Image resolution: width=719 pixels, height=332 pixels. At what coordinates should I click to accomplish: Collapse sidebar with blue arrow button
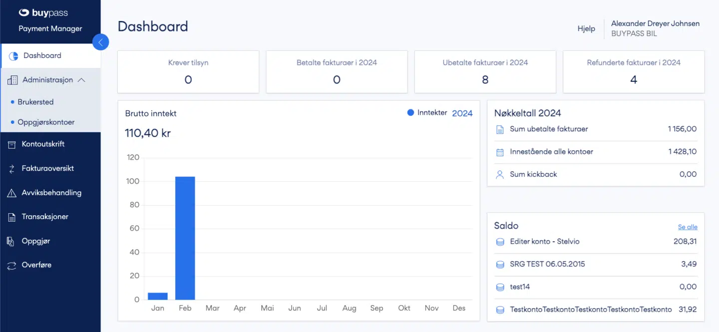click(101, 42)
